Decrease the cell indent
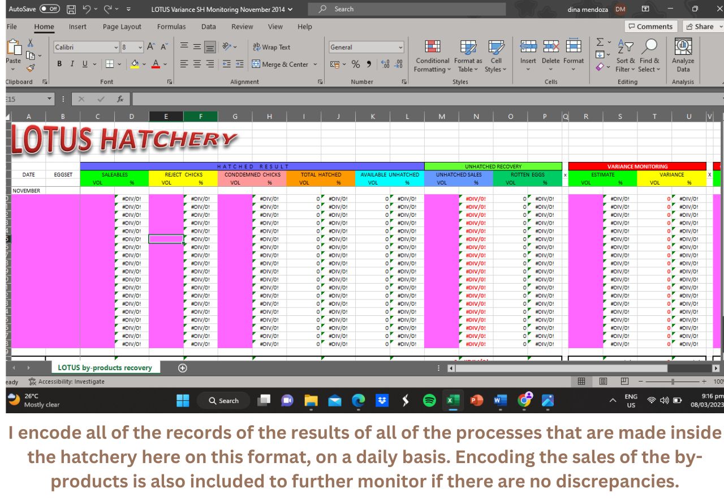The image size is (724, 501). point(227,65)
